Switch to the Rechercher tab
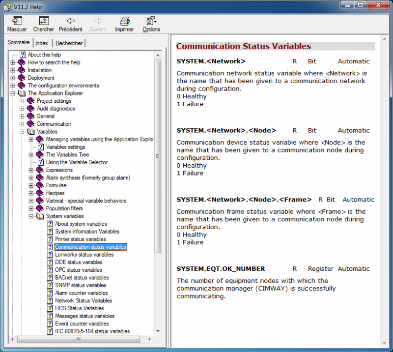 69,43
